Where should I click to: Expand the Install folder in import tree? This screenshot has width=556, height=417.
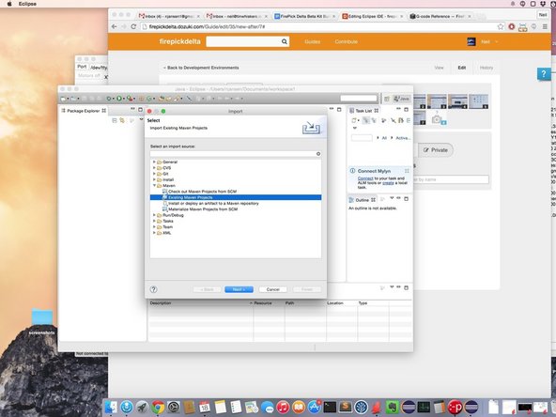(154, 179)
